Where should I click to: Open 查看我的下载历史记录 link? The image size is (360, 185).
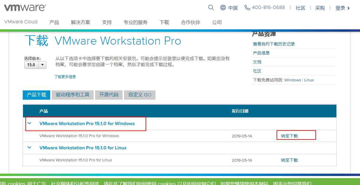click(x=274, y=44)
